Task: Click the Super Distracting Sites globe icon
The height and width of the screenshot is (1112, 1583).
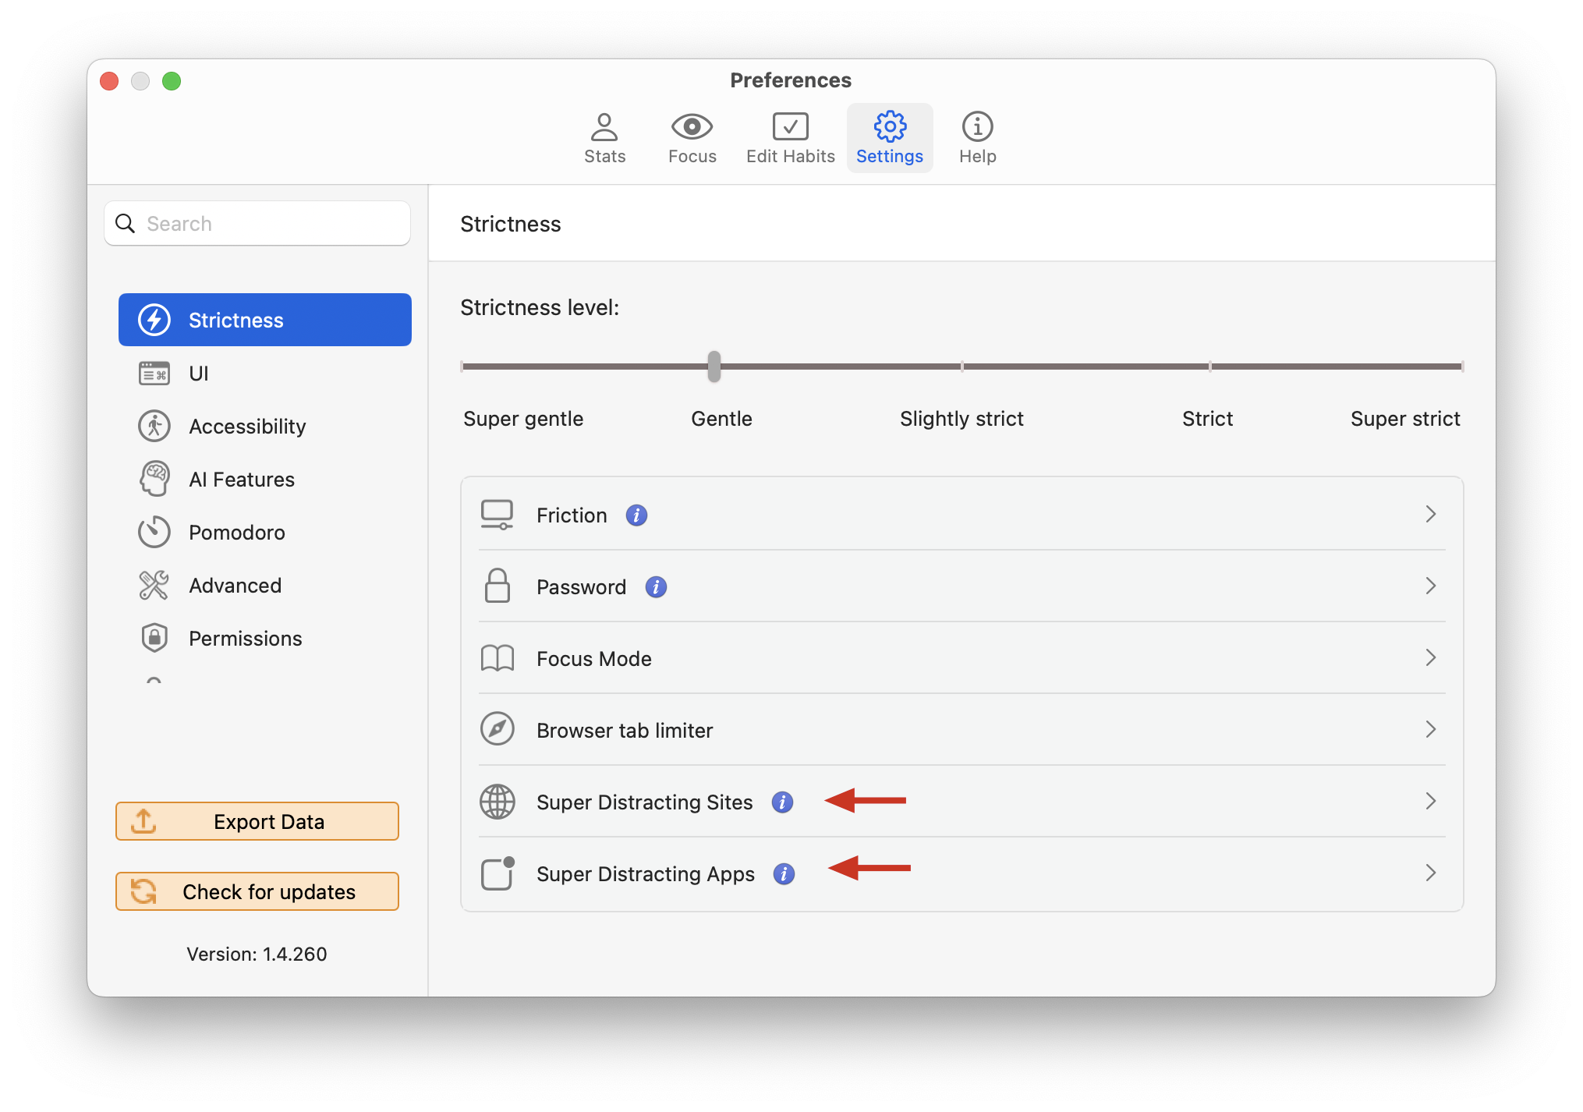Action: pos(497,802)
